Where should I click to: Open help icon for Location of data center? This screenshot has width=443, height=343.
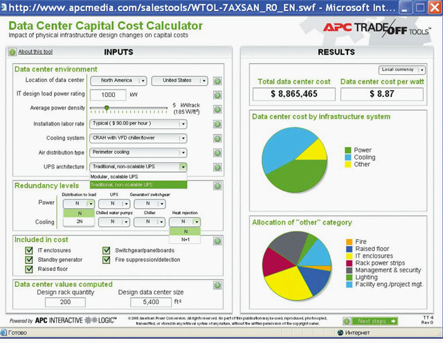point(217,81)
